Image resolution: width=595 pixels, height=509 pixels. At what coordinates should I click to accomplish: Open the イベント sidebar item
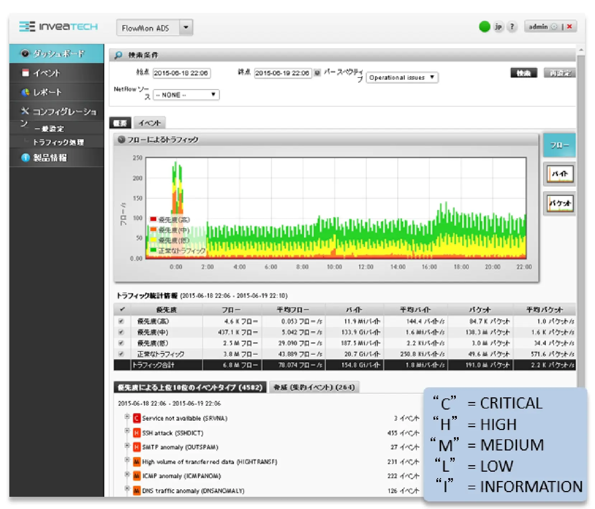tap(57, 73)
